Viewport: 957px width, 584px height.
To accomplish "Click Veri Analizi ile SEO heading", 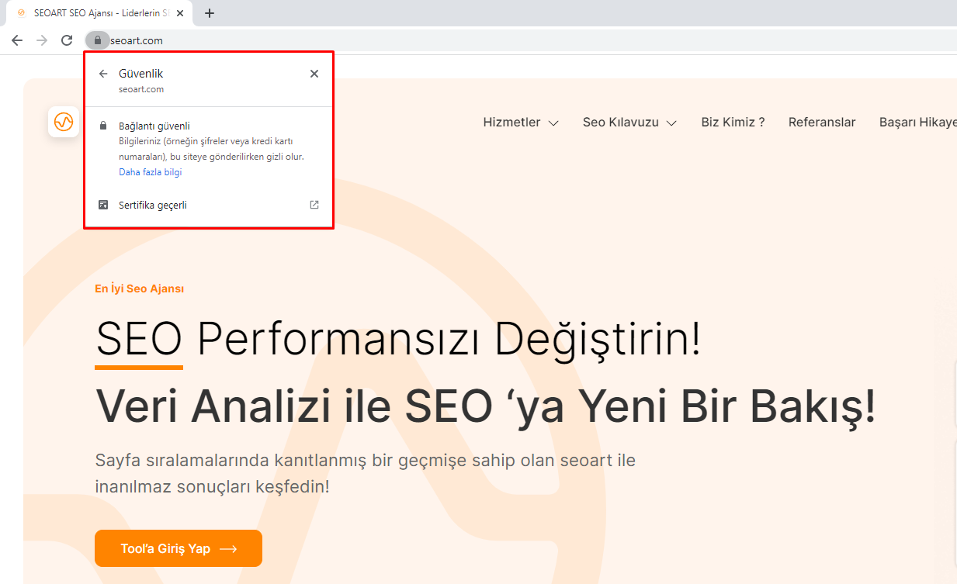I will point(486,406).
